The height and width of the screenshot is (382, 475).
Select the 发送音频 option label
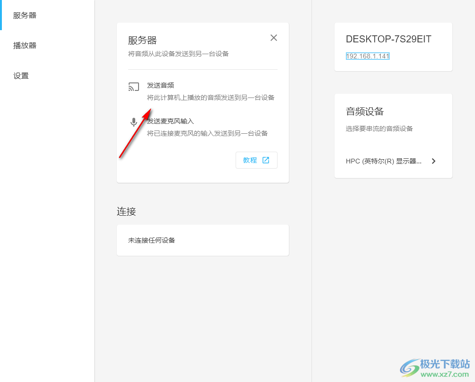click(161, 85)
